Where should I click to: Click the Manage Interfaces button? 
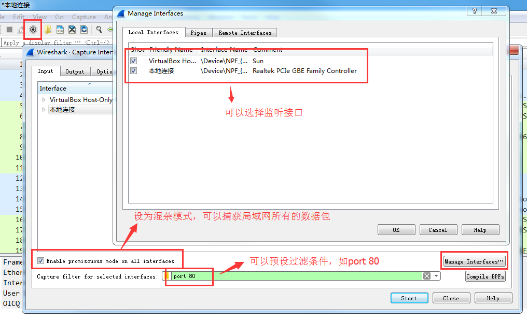pos(474,261)
